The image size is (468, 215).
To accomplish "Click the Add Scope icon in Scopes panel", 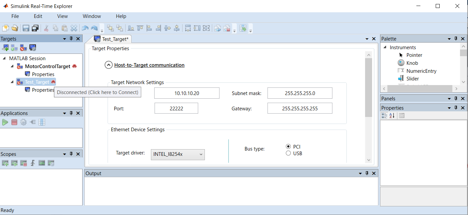I will coord(5,163).
